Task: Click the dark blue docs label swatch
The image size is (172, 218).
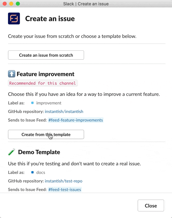Action: (32, 172)
